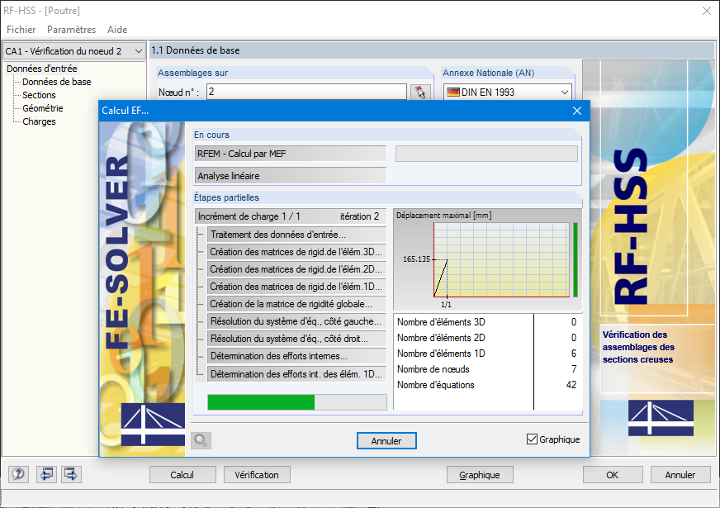Click 'Nombre d'éléments 3D' row

(x=487, y=322)
